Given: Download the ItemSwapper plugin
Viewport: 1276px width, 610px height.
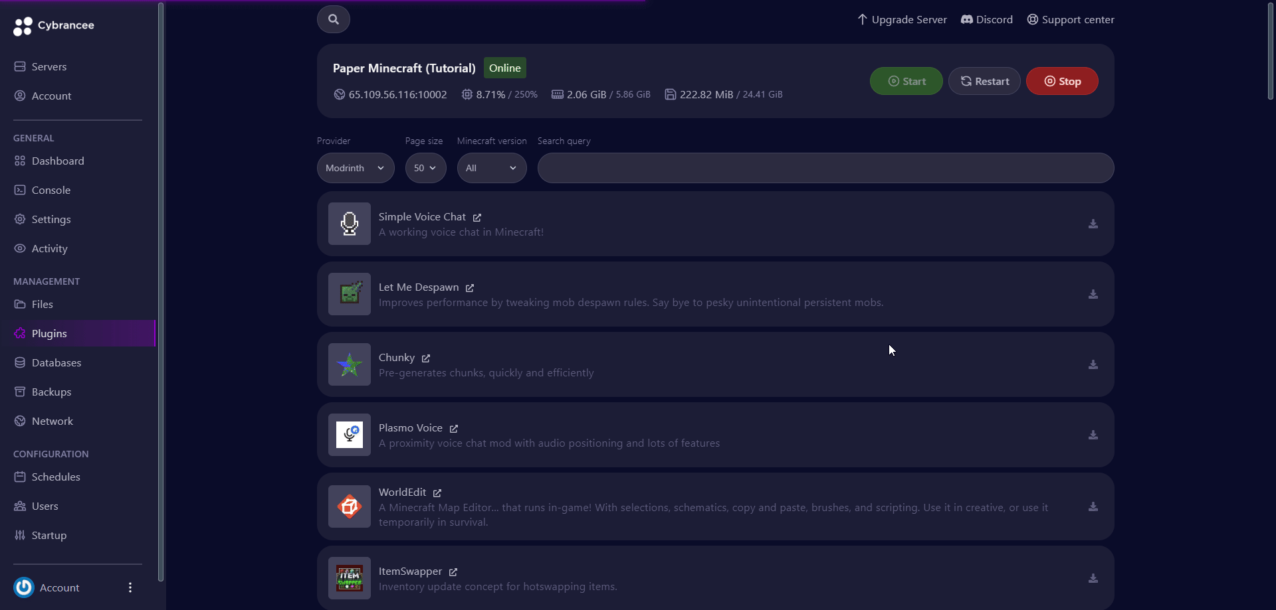Looking at the screenshot, I should 1093,578.
